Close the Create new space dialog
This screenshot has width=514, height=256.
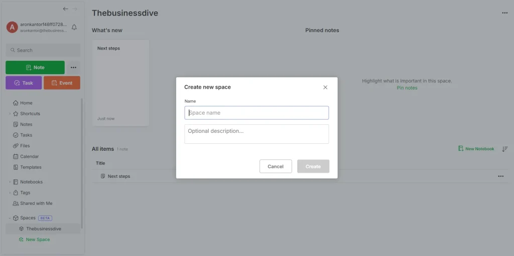325,87
